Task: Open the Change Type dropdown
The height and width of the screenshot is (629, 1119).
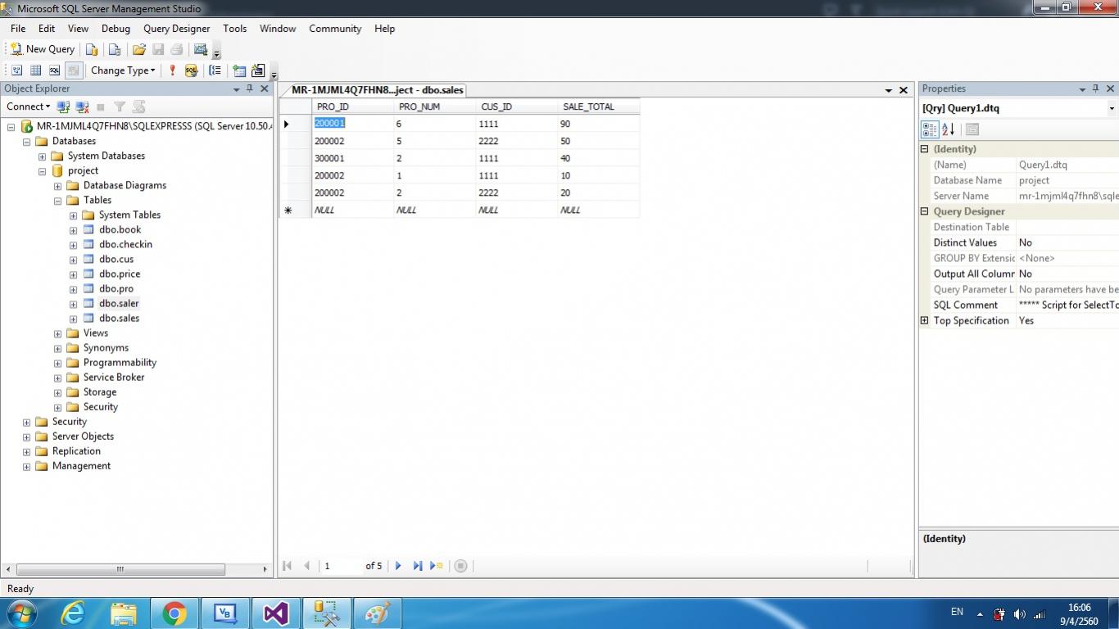Action: 123,70
